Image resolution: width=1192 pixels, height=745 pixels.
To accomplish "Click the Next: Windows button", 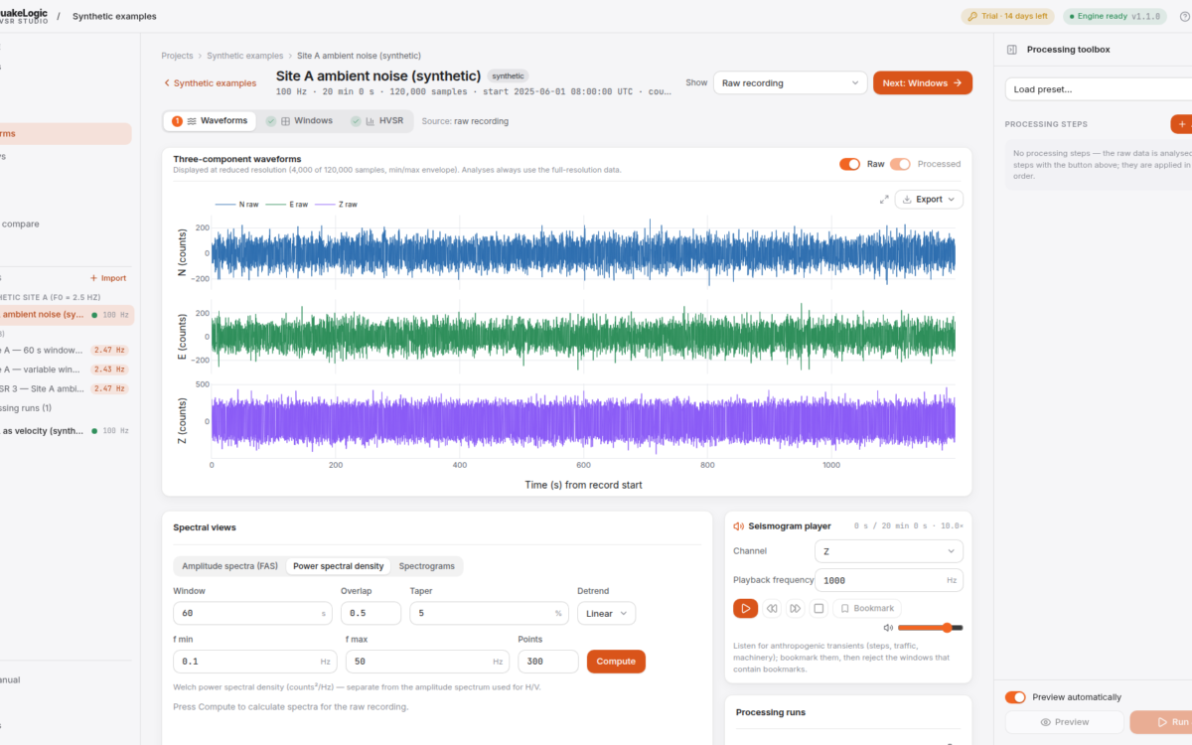I will pos(922,83).
